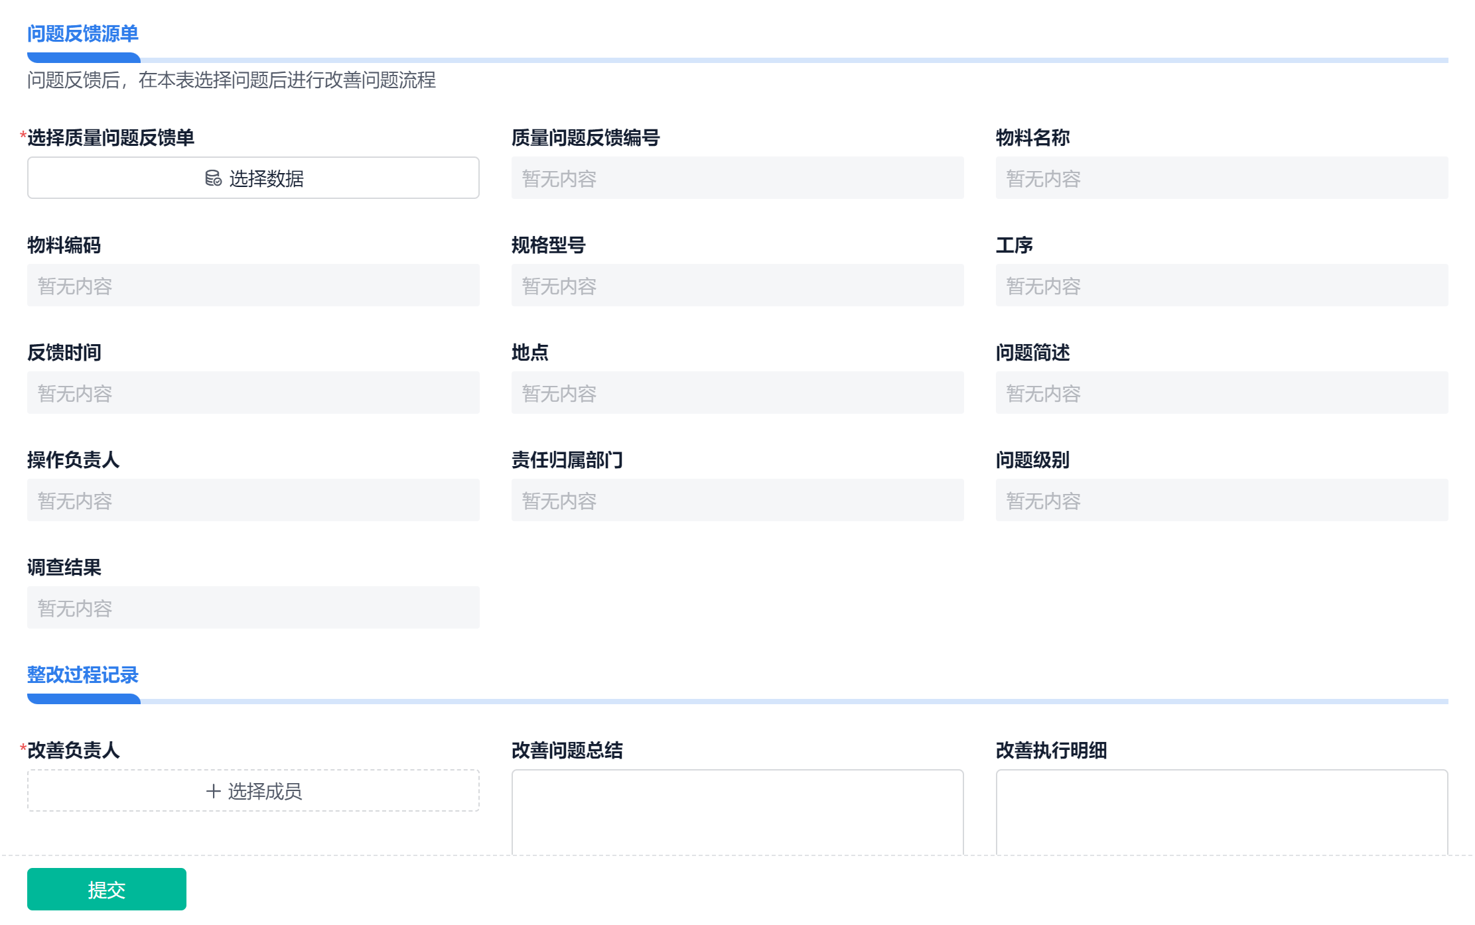Focus the 改善问题总结 text area
1475x925 pixels.
(738, 812)
